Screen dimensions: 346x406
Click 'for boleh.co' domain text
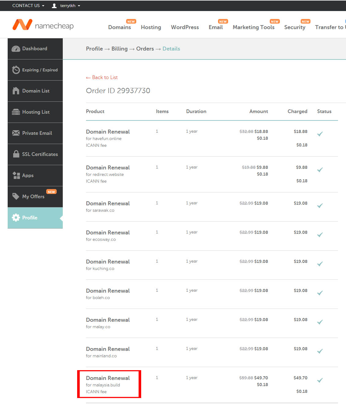tap(98, 298)
